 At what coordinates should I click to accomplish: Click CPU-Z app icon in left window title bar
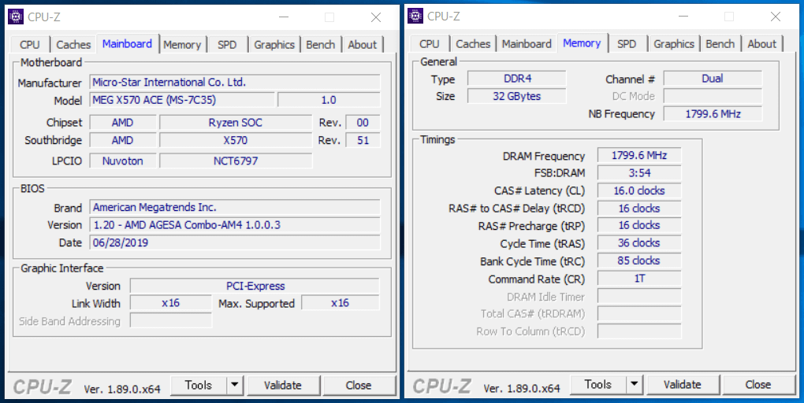tap(16, 17)
